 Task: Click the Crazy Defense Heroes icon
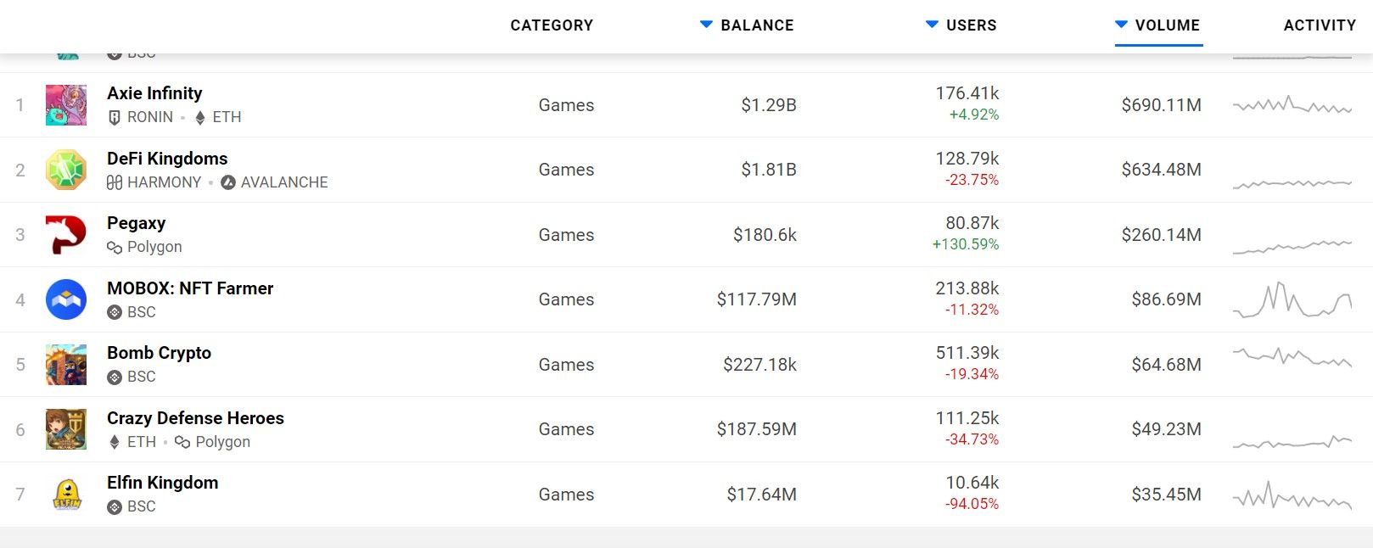point(66,429)
